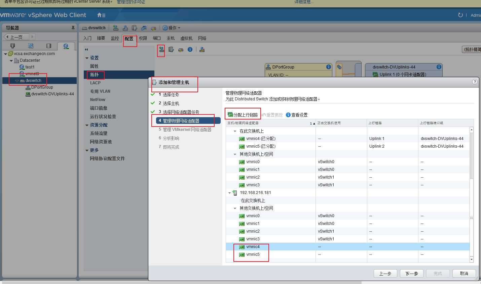This screenshot has width=481, height=284.
Task: Collapse the 资源分配 section
Action: pyautogui.click(x=87, y=125)
